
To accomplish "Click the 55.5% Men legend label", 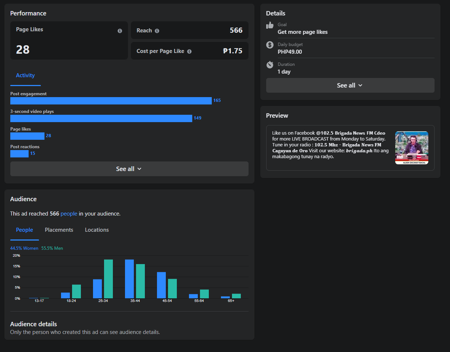I will tap(52, 248).
